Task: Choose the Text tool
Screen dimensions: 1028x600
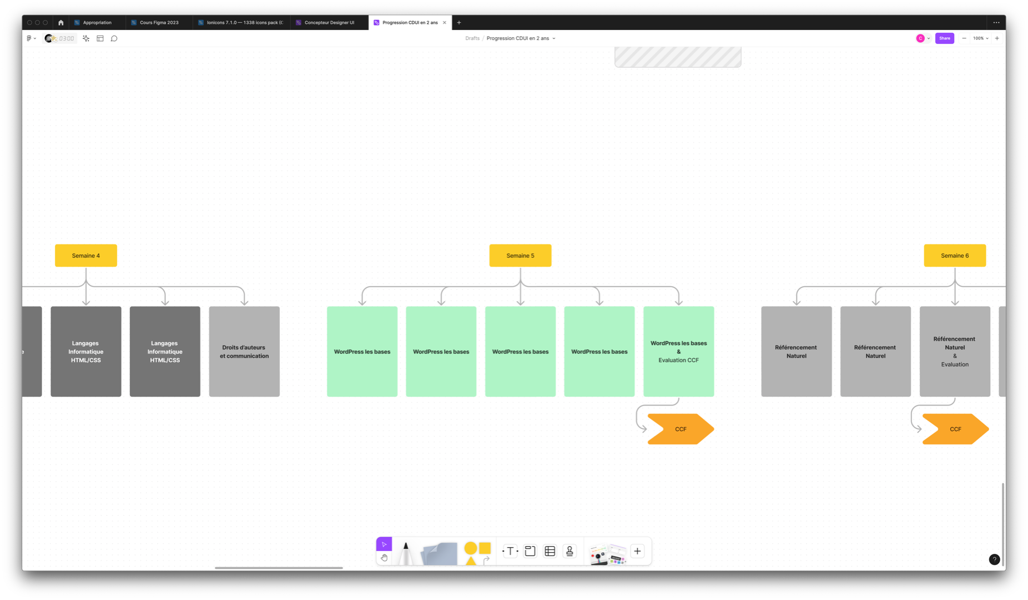Action: pos(510,551)
